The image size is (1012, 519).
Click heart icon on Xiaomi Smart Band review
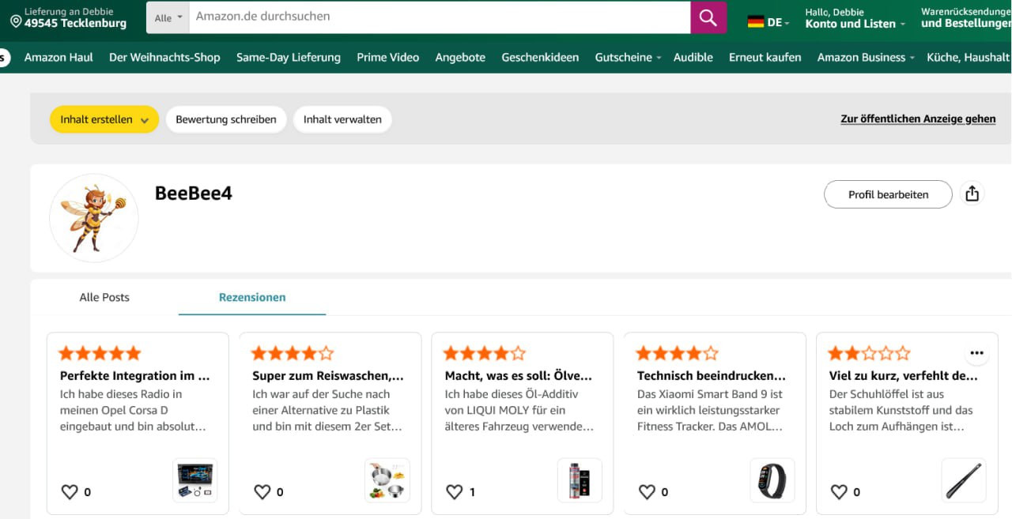[647, 492]
